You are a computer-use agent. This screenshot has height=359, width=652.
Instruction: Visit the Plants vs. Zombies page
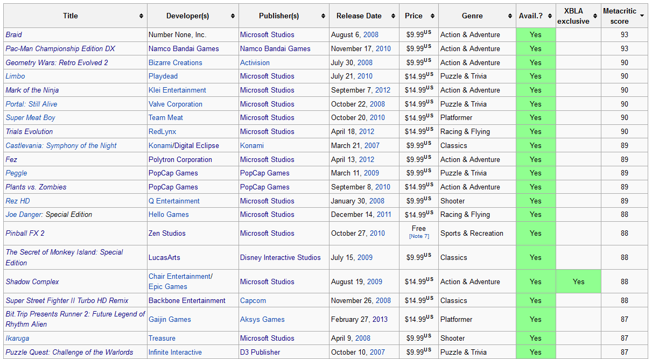pos(36,187)
